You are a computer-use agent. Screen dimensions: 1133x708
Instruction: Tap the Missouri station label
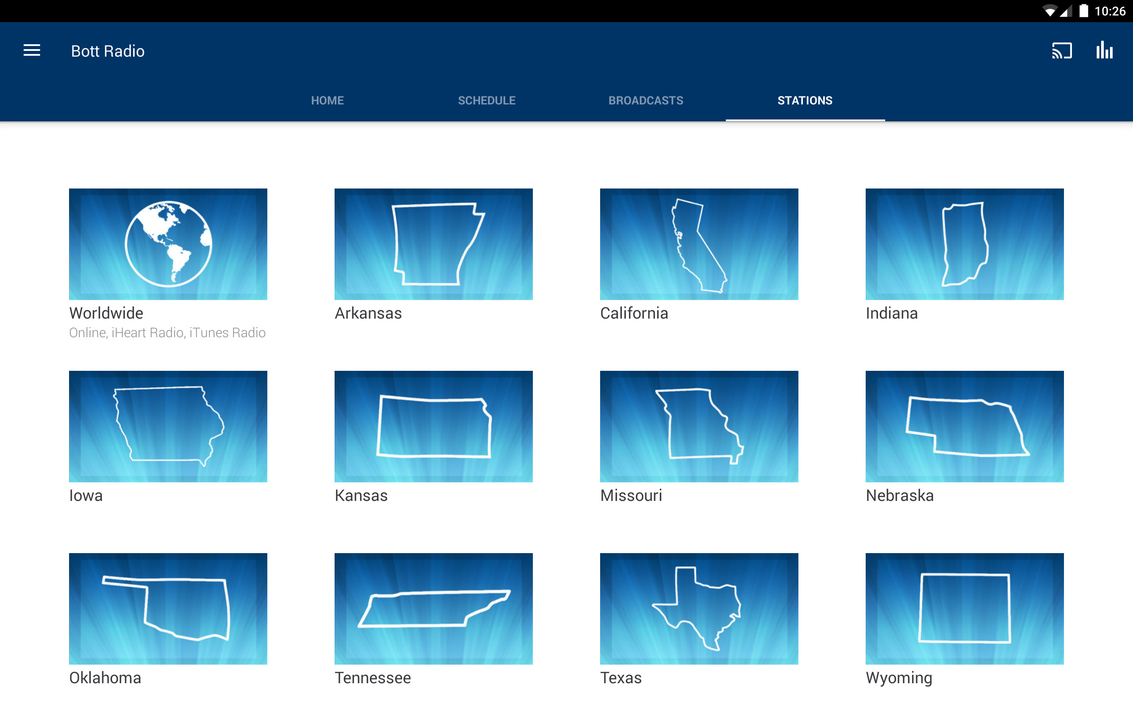coord(631,496)
